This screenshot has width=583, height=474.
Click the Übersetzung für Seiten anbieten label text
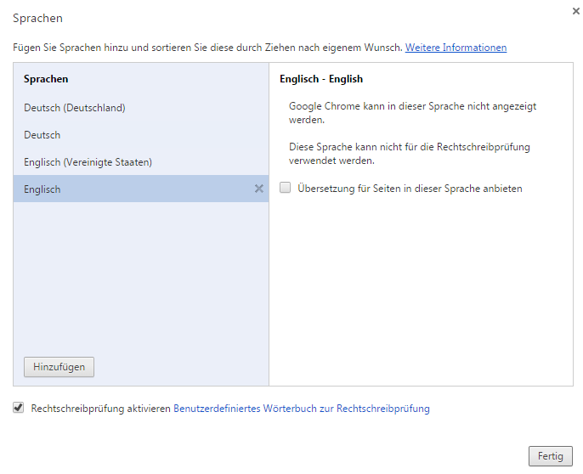pos(410,189)
